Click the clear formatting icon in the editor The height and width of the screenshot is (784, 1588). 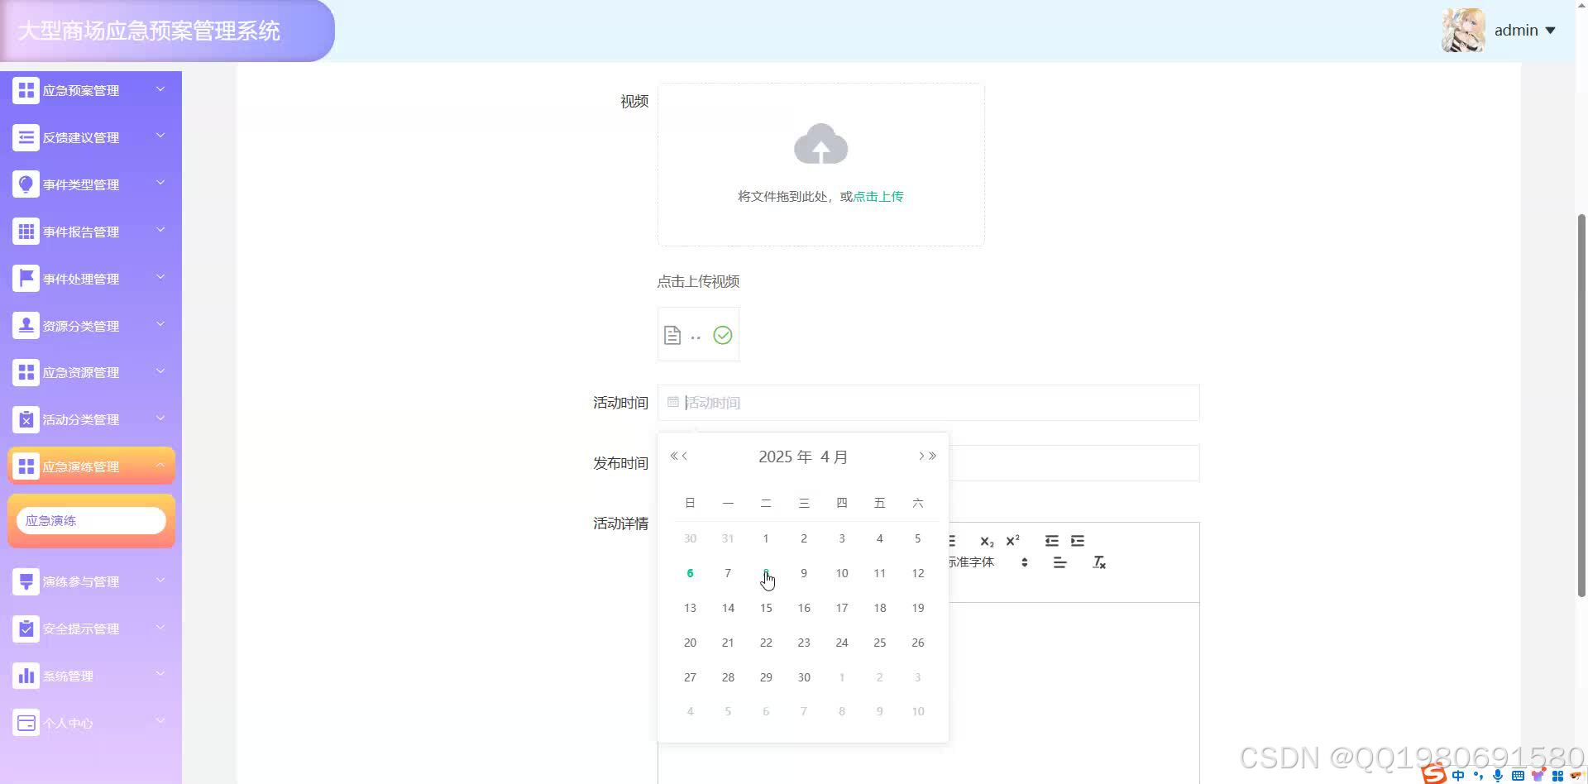click(x=1099, y=562)
